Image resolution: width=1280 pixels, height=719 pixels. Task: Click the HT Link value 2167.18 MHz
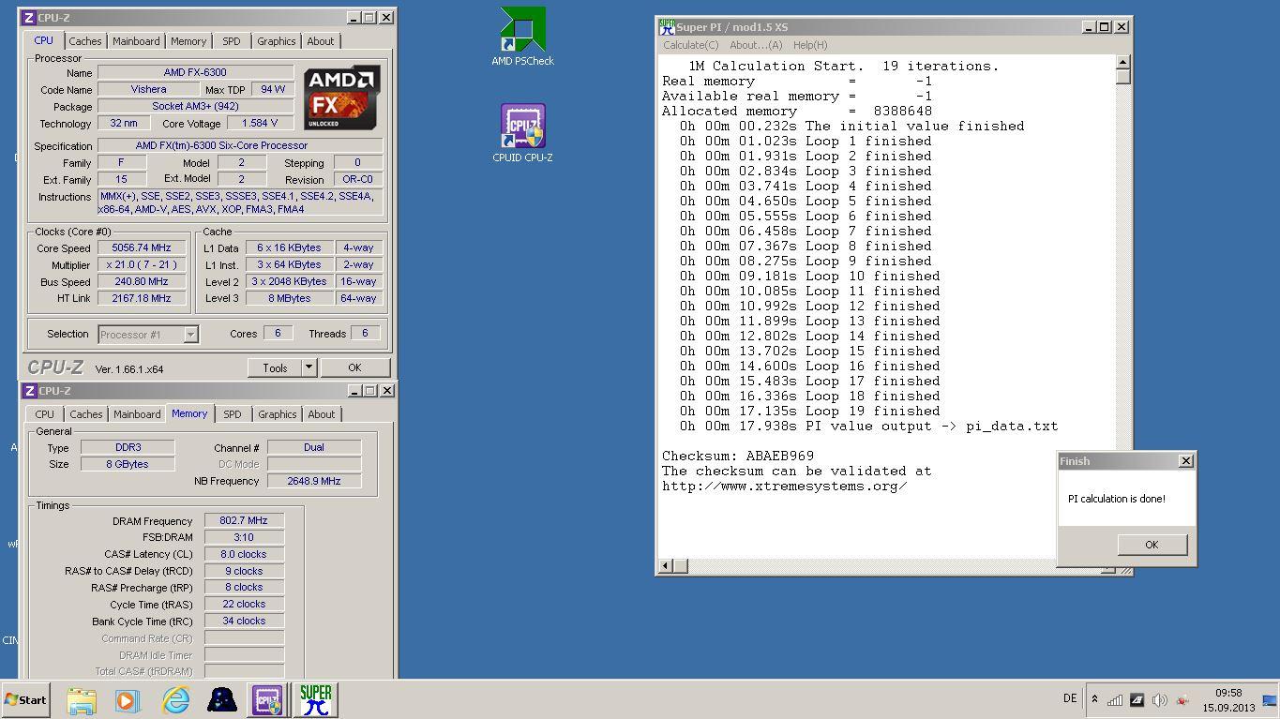tap(142, 298)
